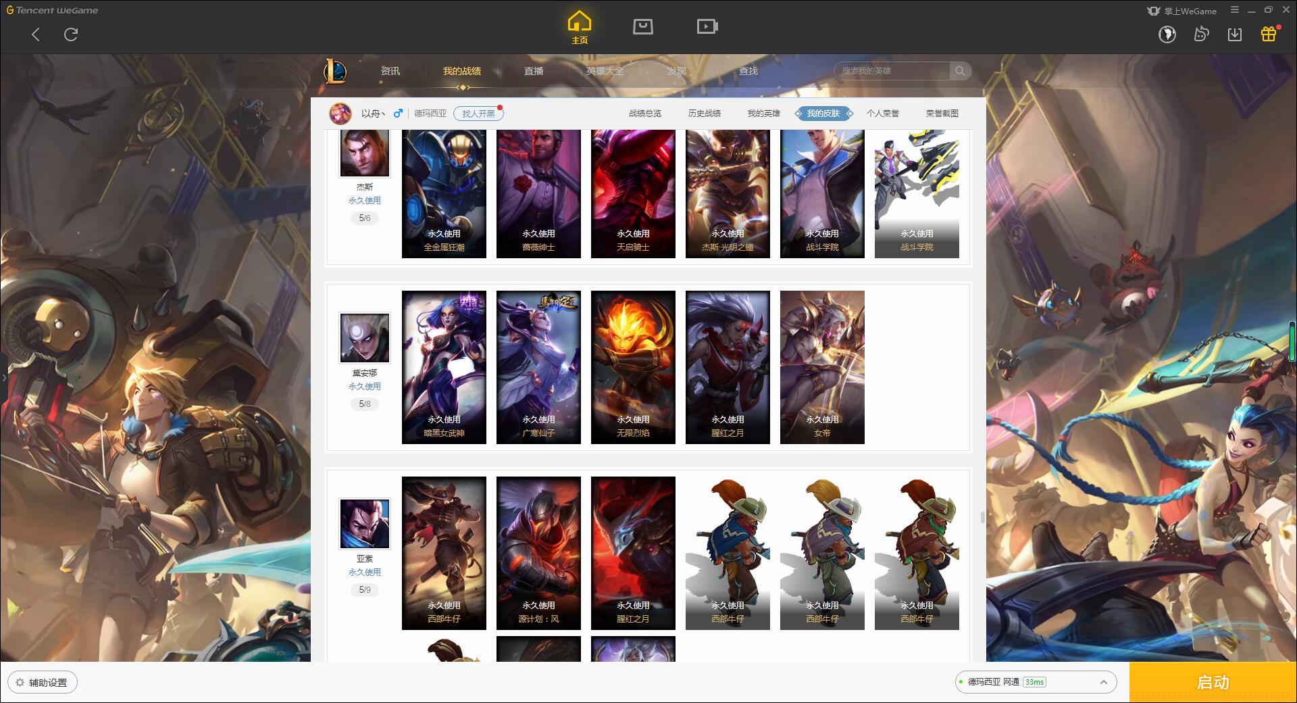Image resolution: width=1297 pixels, height=703 pixels.
Task: Open 天启骑士 skin card
Action: pos(633,194)
